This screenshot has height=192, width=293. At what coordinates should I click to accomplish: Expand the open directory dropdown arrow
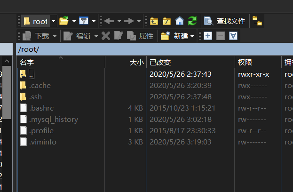(74, 21)
